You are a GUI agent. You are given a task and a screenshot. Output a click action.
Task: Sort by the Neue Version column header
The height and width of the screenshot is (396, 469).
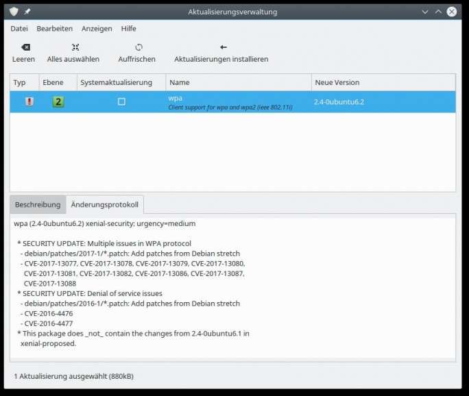pyautogui.click(x=383, y=82)
